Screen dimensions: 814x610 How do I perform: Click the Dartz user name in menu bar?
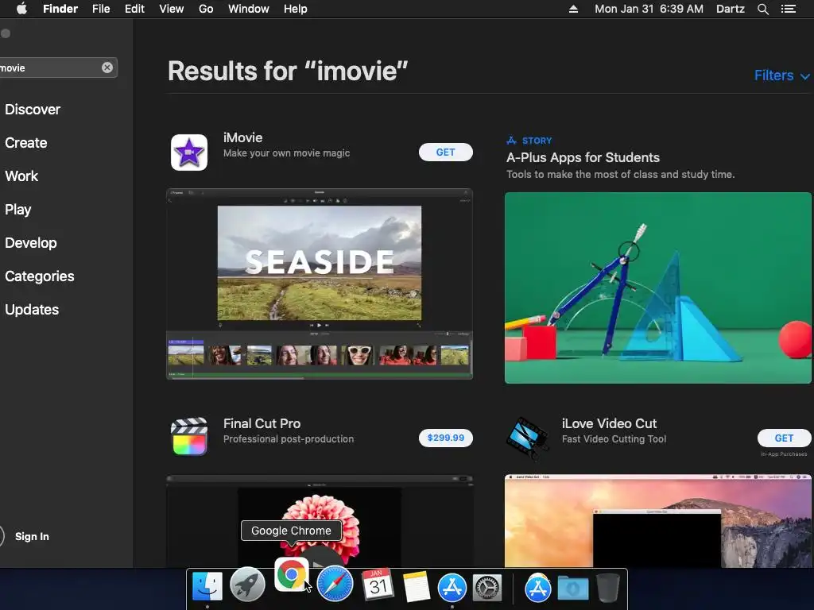(x=730, y=9)
